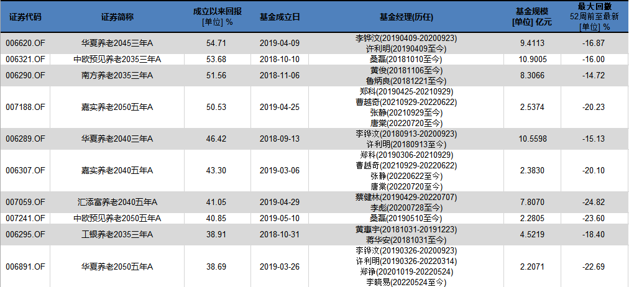Screen dimensions: 629x287
Task: Click the 证券简称 column header
Action: click(x=117, y=17)
